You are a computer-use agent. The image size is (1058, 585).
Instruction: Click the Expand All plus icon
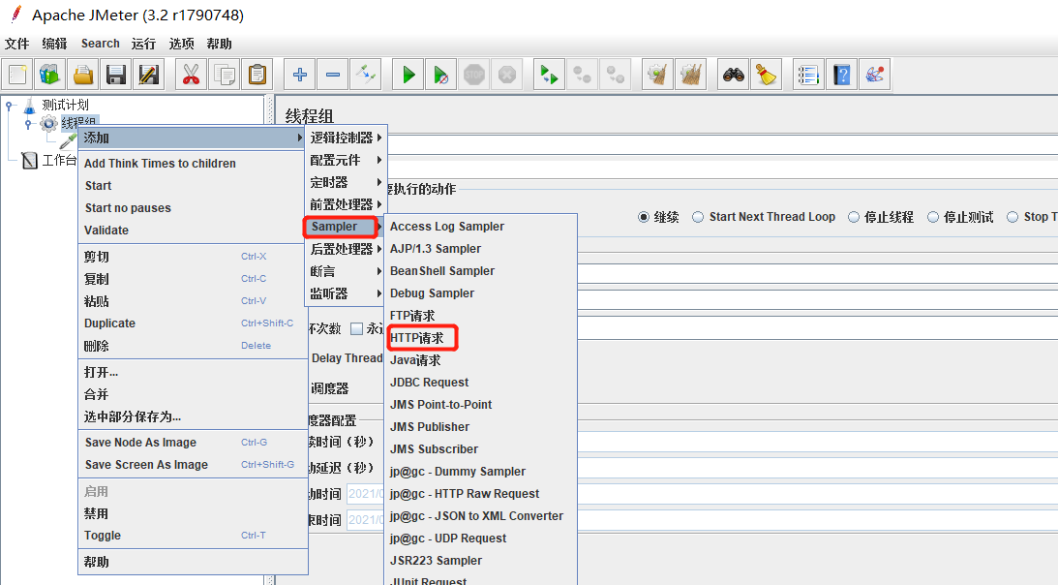[299, 75]
